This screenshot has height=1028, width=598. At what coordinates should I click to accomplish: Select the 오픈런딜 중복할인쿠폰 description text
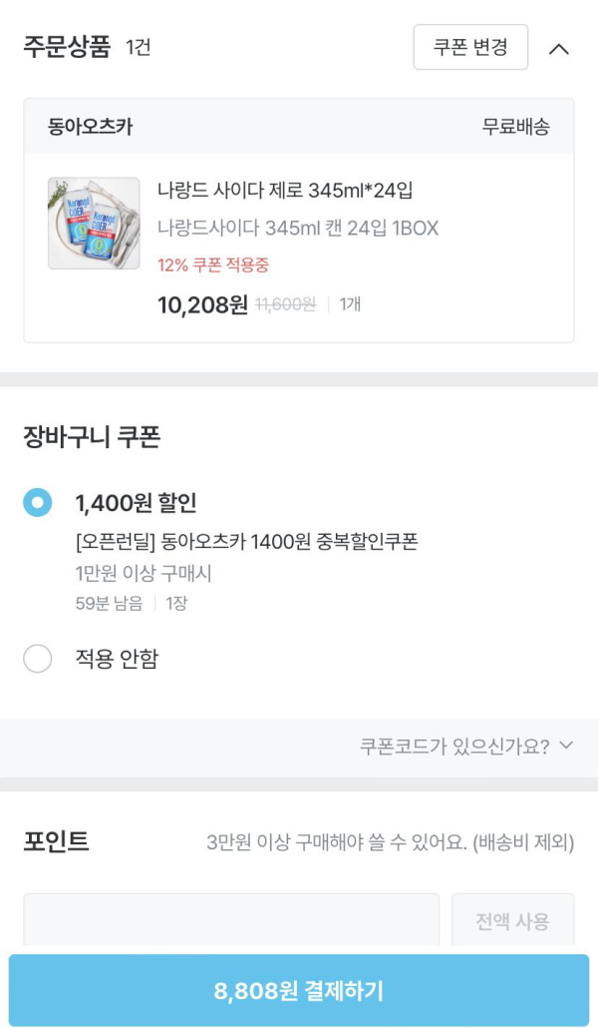(246, 542)
